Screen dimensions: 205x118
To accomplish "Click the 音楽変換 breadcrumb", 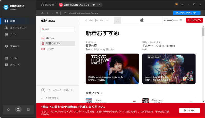I will coord(47,5).
